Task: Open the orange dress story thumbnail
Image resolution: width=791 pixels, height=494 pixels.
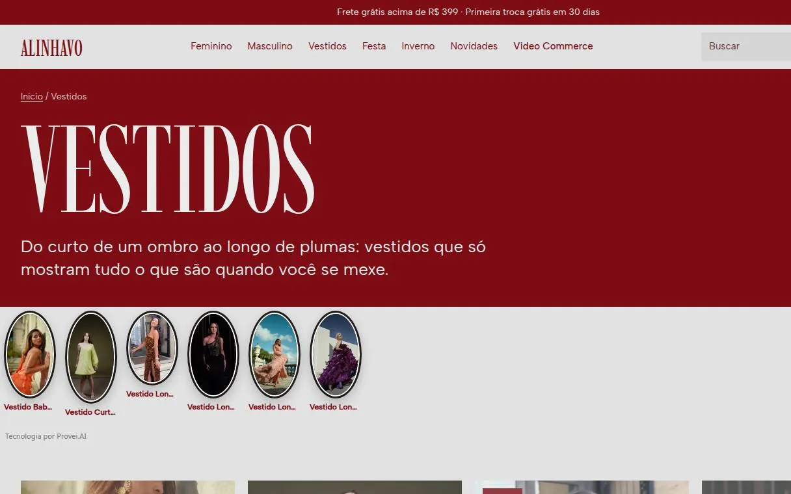Action: (30, 354)
